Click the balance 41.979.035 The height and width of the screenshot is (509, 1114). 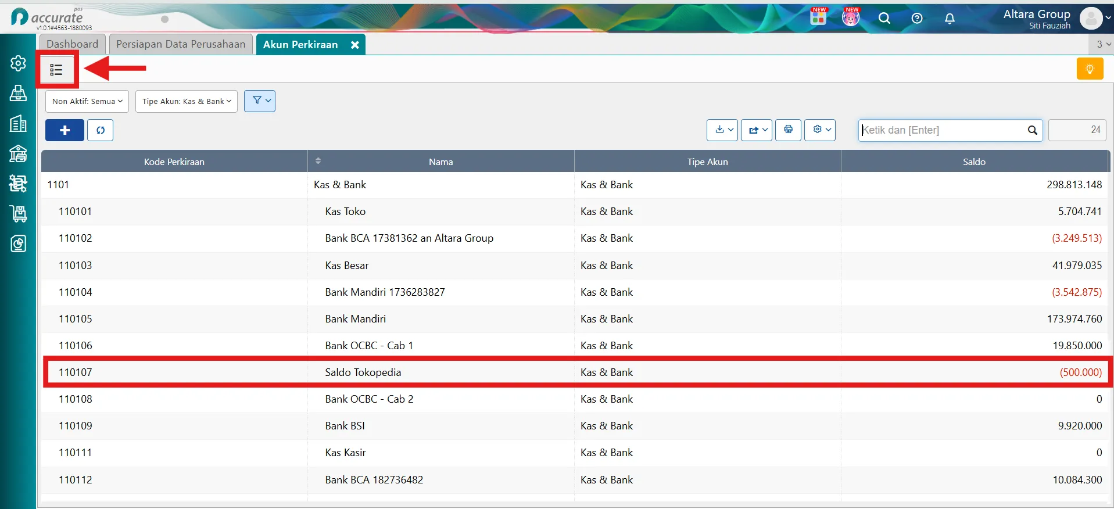1077,266
